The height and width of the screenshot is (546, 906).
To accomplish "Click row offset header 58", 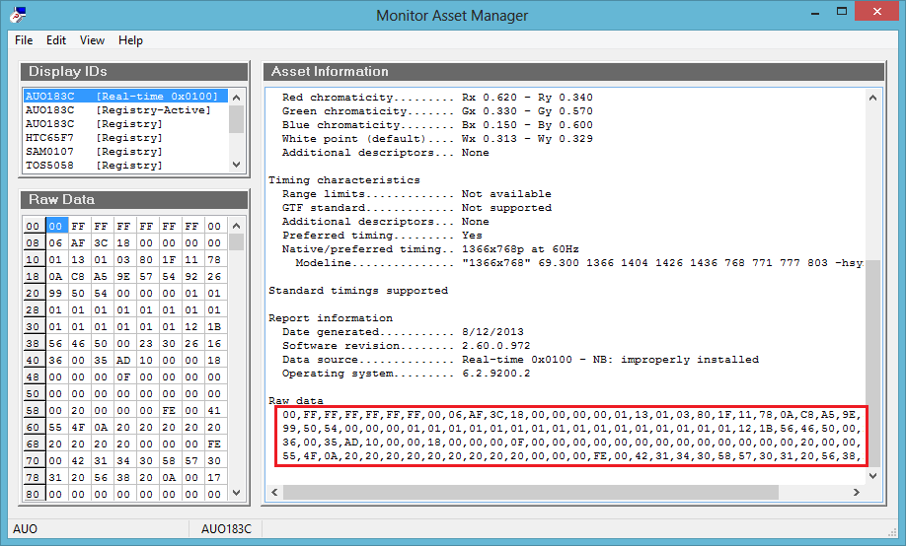I will (34, 410).
